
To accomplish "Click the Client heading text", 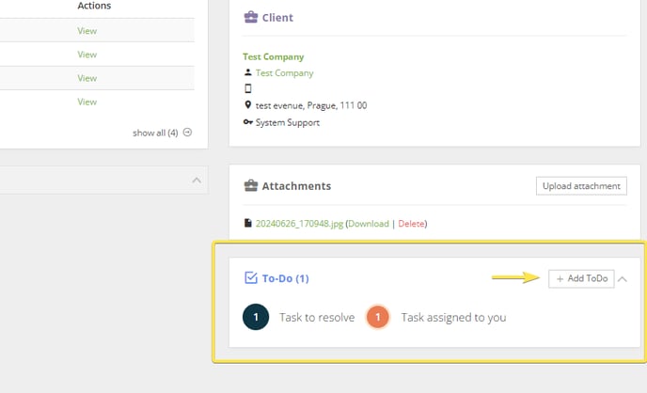I will coord(277,18).
